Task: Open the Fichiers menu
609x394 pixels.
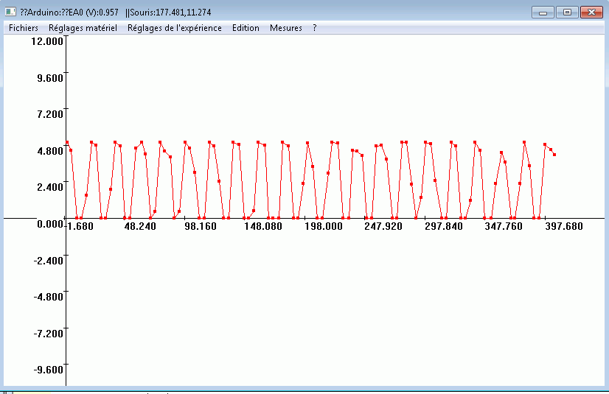Action: [24, 28]
